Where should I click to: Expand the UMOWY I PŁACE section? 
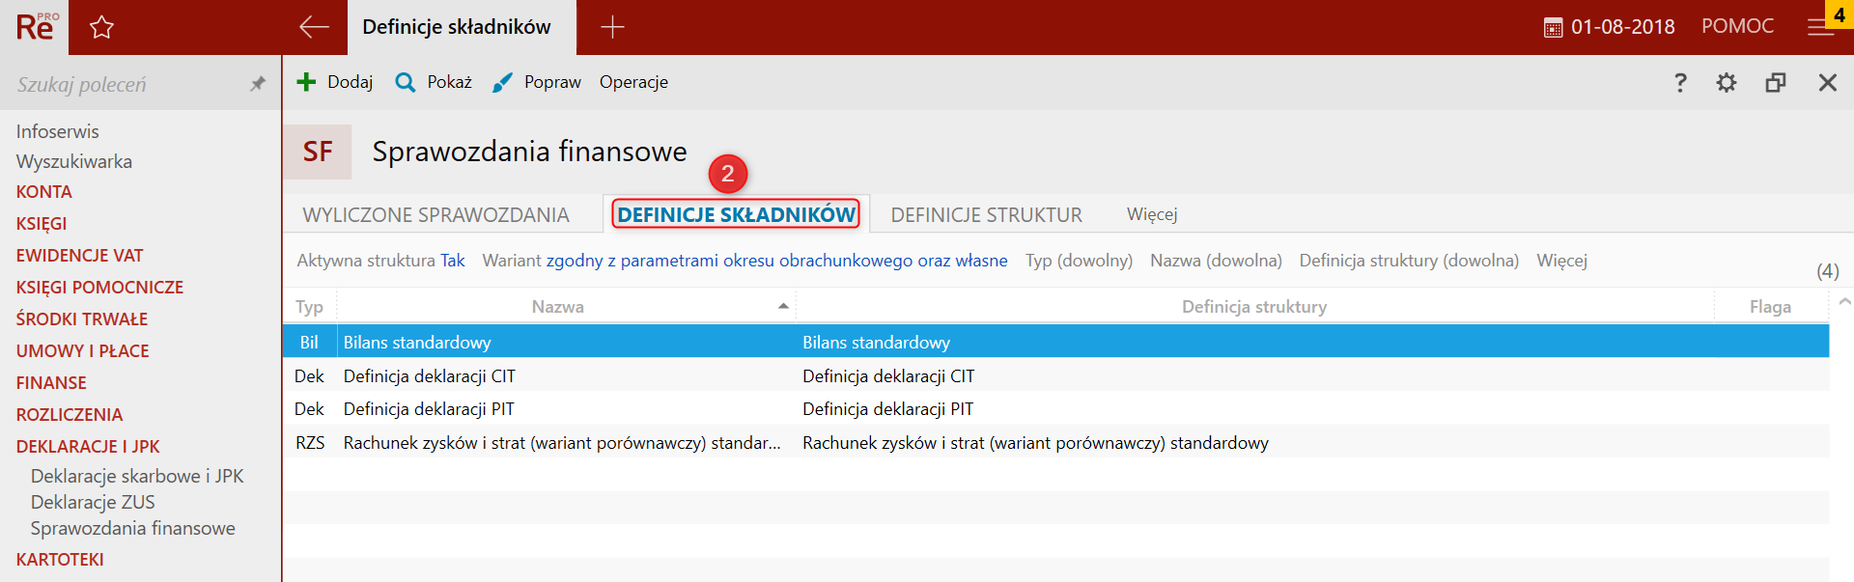tap(82, 351)
